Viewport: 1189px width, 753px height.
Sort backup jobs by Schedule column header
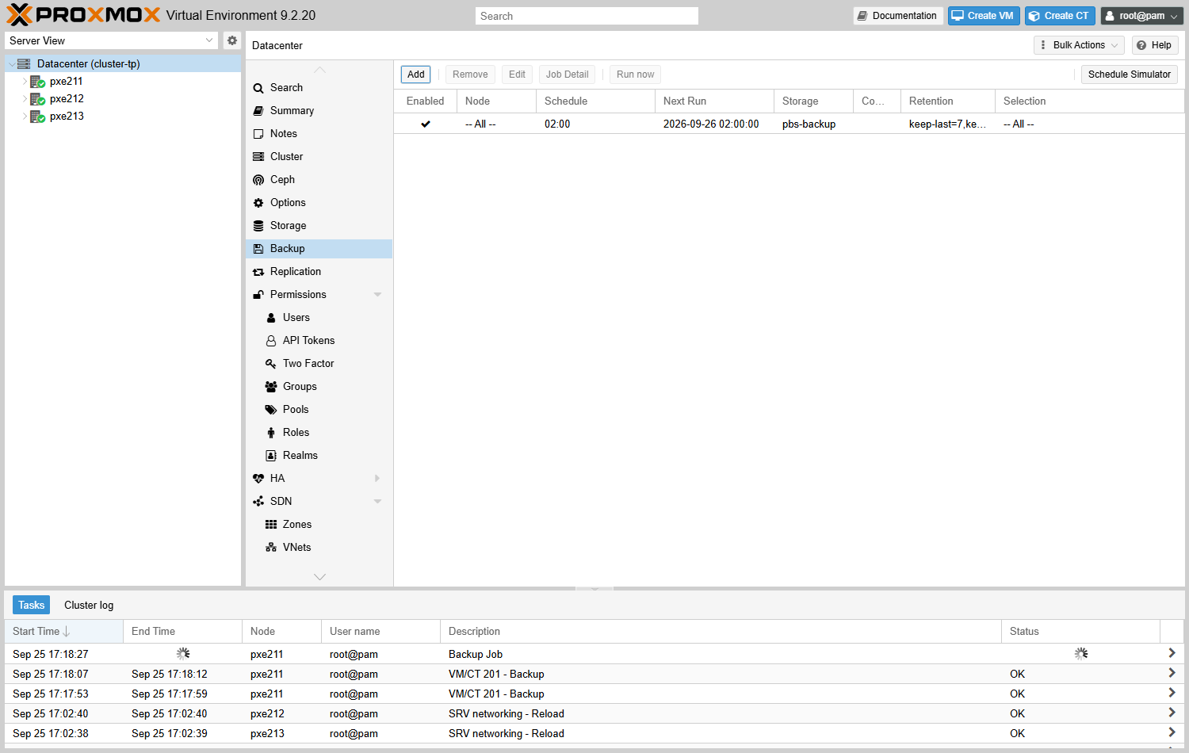coord(595,101)
